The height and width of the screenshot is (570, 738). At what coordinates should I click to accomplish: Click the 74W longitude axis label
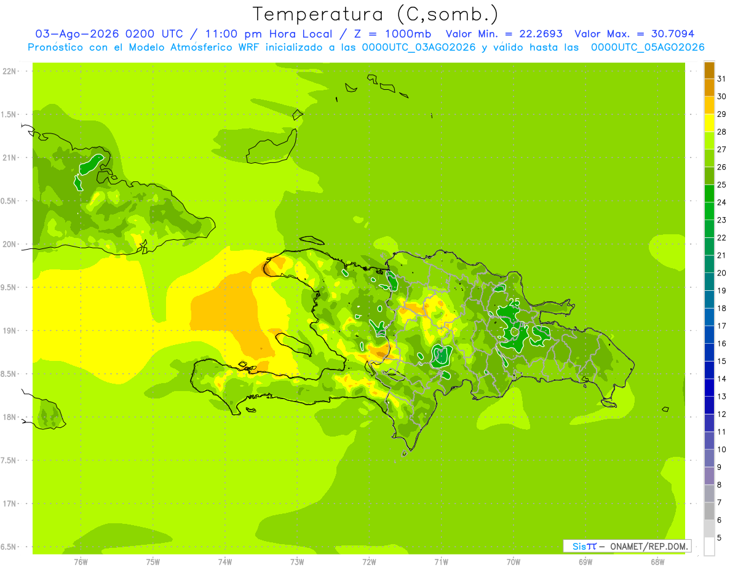point(225,562)
